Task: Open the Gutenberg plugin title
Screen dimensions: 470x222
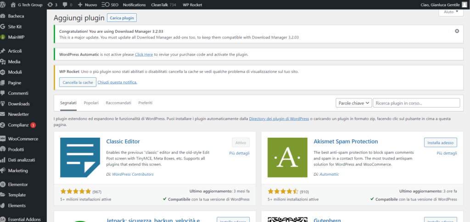Action: [327, 220]
